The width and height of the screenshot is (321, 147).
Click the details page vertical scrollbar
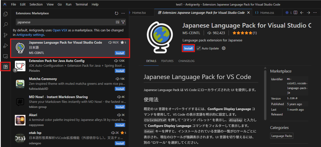[x=265, y=95]
